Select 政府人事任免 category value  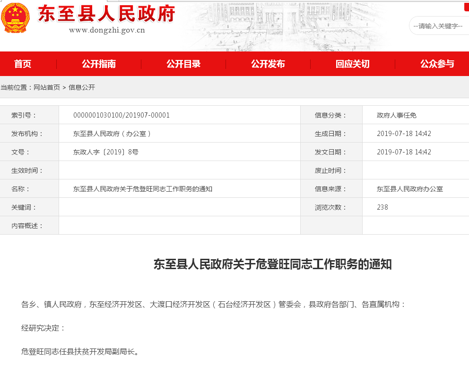click(x=396, y=115)
